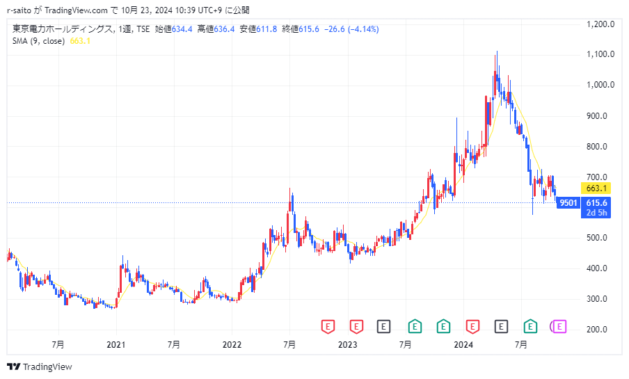Click the yellow 663.1 SMA price label

coord(596,188)
